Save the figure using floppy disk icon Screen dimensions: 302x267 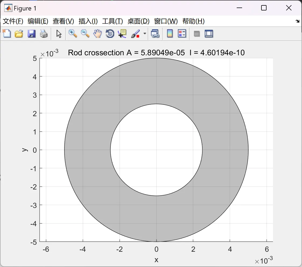click(x=31, y=34)
